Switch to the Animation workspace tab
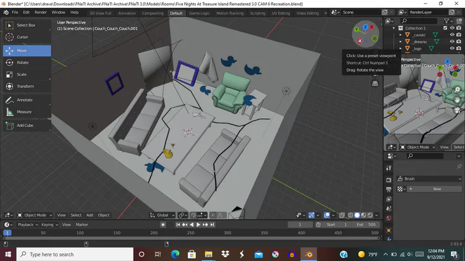465x261 pixels. click(x=126, y=13)
